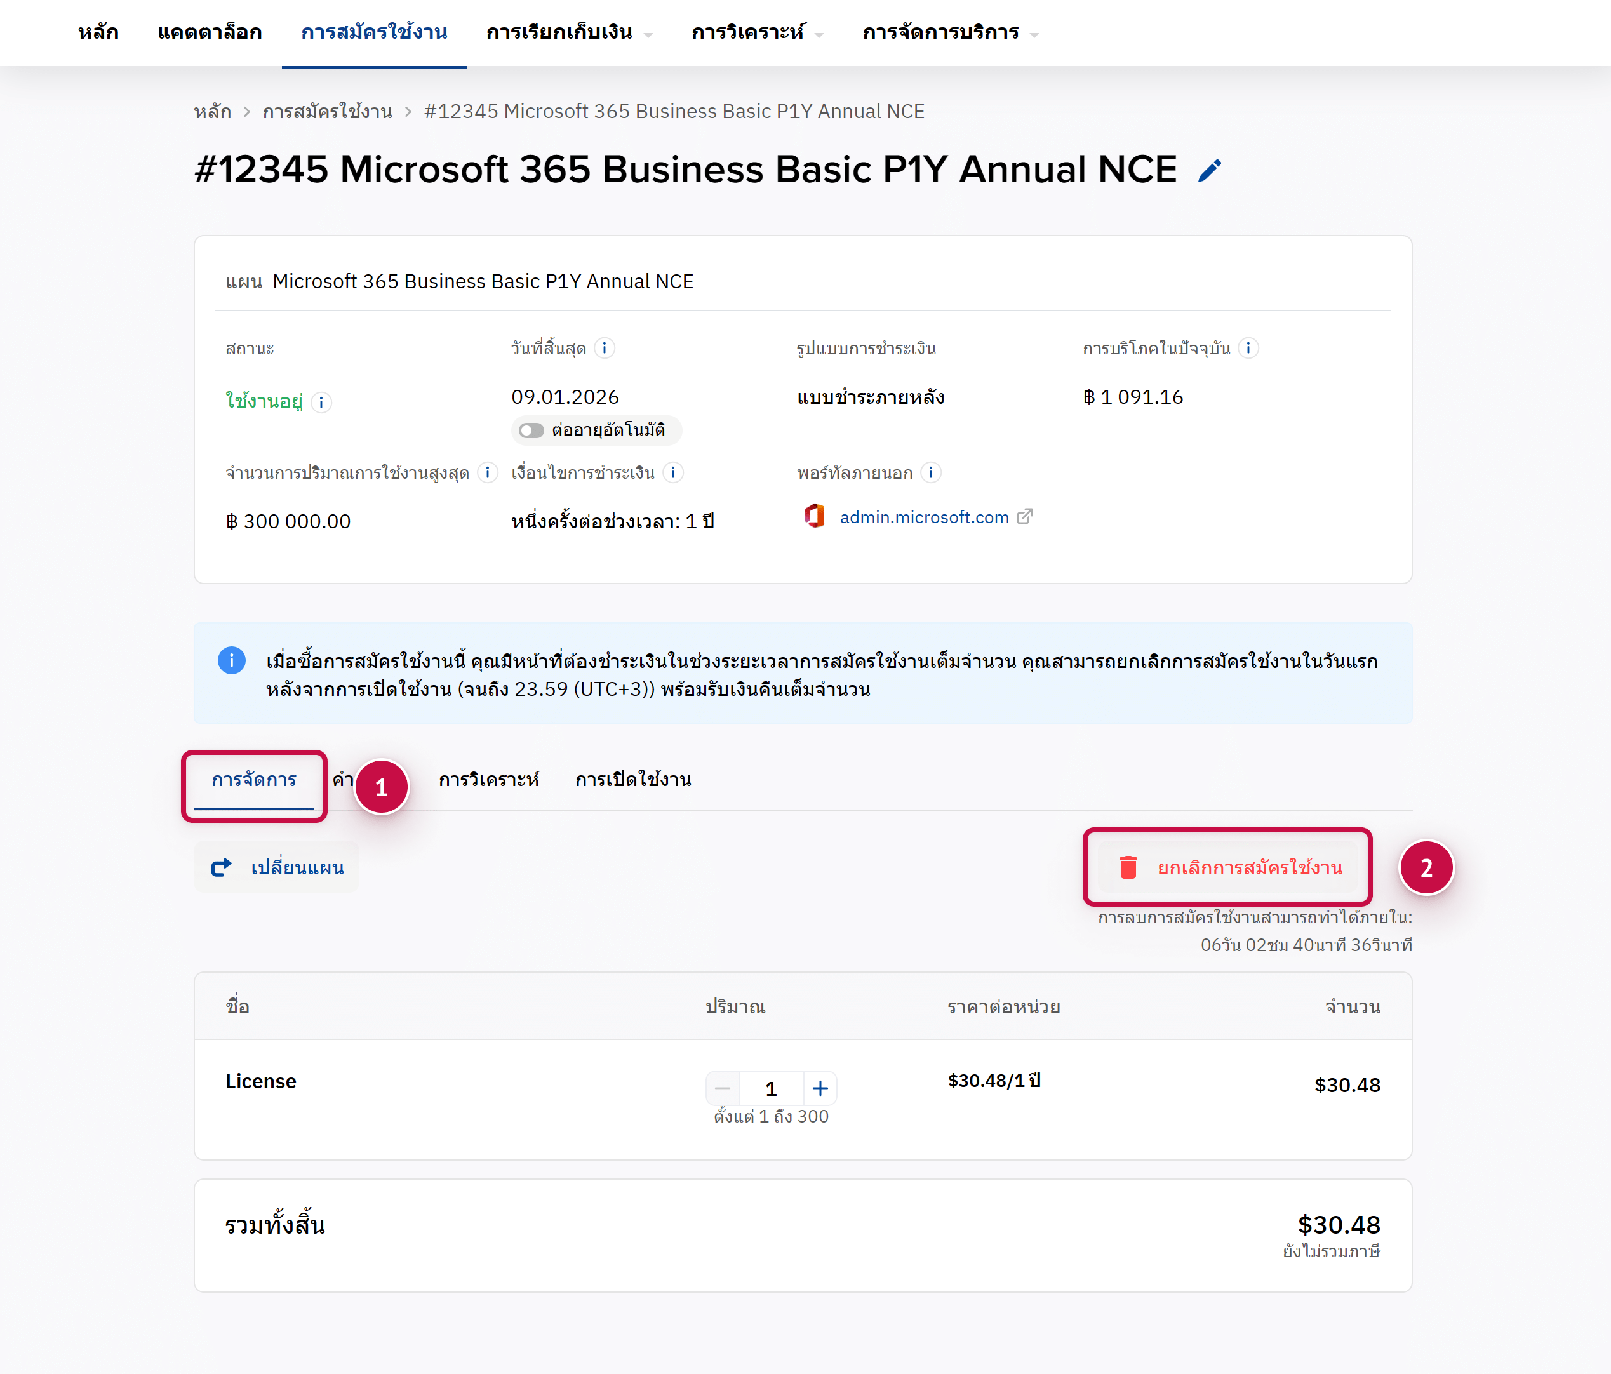Select the การจัดการ tab
This screenshot has height=1374, width=1611.
click(254, 780)
